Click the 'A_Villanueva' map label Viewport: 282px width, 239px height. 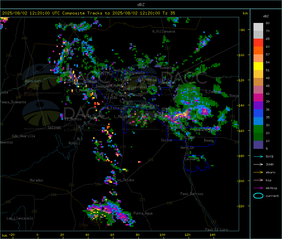(x=164, y=31)
